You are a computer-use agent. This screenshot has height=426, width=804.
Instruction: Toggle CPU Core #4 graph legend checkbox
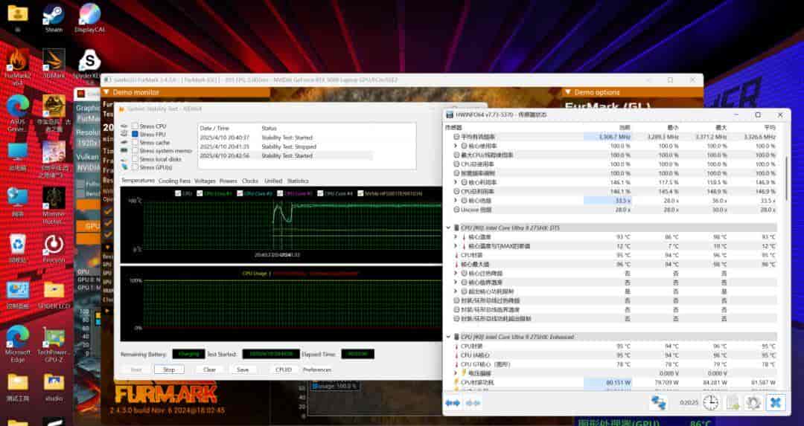(x=320, y=193)
